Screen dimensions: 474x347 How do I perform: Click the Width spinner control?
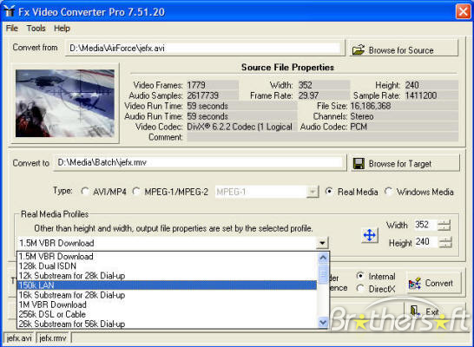point(444,226)
